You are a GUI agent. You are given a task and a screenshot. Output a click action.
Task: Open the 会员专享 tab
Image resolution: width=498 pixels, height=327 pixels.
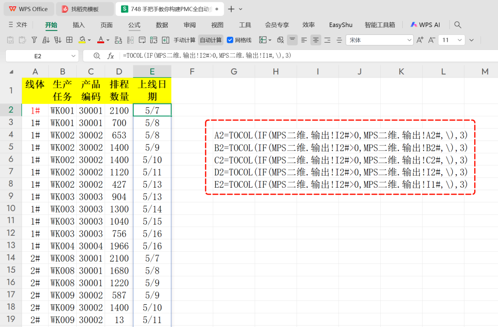(x=277, y=25)
